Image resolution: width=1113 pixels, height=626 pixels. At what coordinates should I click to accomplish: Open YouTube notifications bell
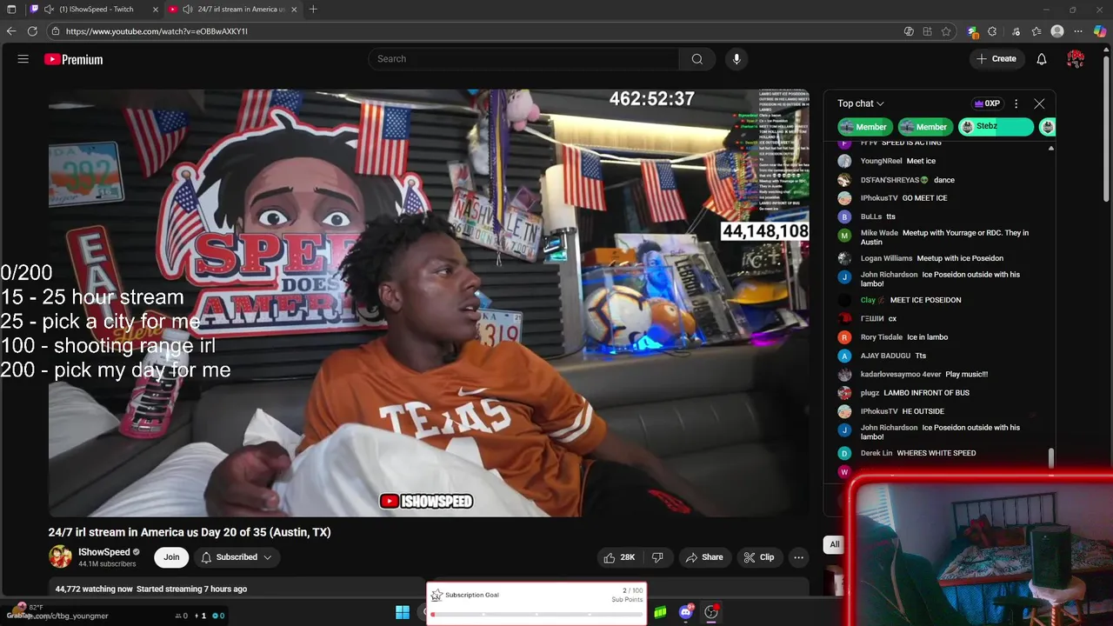coord(1042,59)
